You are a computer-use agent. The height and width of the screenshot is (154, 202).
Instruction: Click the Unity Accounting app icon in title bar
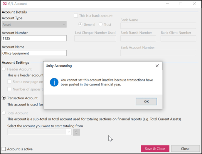click(4, 4)
